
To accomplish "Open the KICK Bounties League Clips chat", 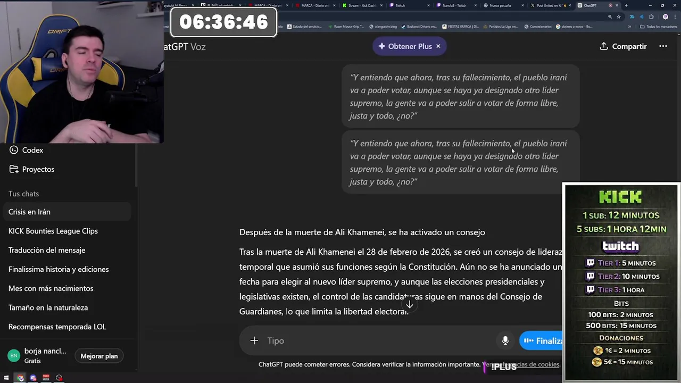I will click(67, 231).
